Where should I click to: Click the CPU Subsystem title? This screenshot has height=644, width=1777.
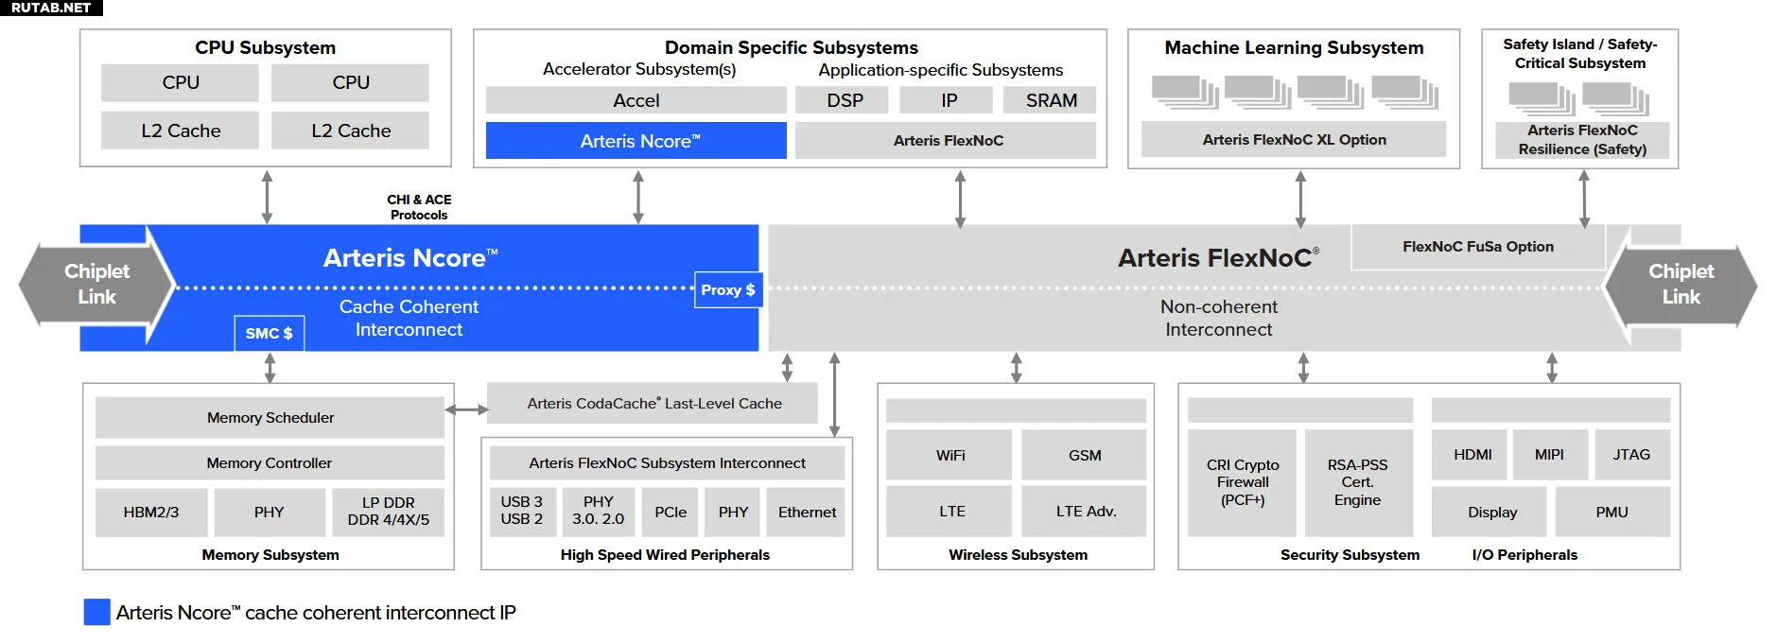pos(265,47)
